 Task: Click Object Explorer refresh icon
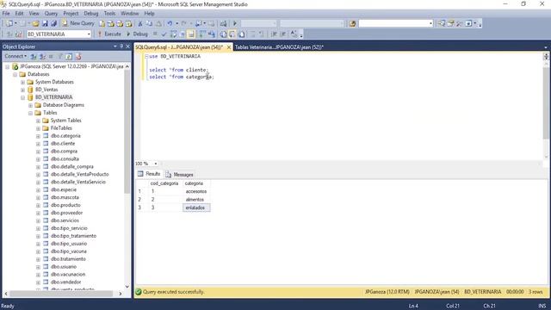[69, 56]
